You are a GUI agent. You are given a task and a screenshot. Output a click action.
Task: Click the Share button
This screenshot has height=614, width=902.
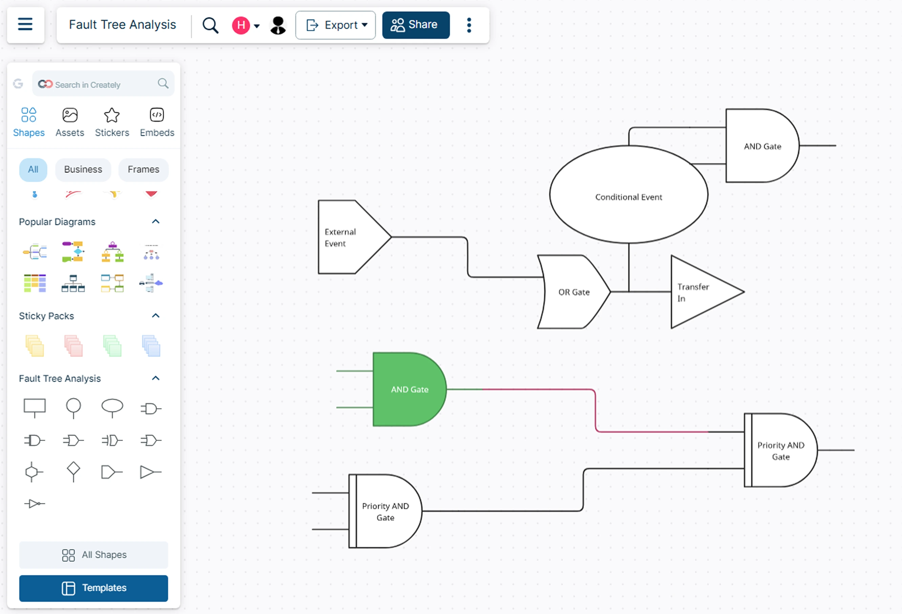[416, 25]
